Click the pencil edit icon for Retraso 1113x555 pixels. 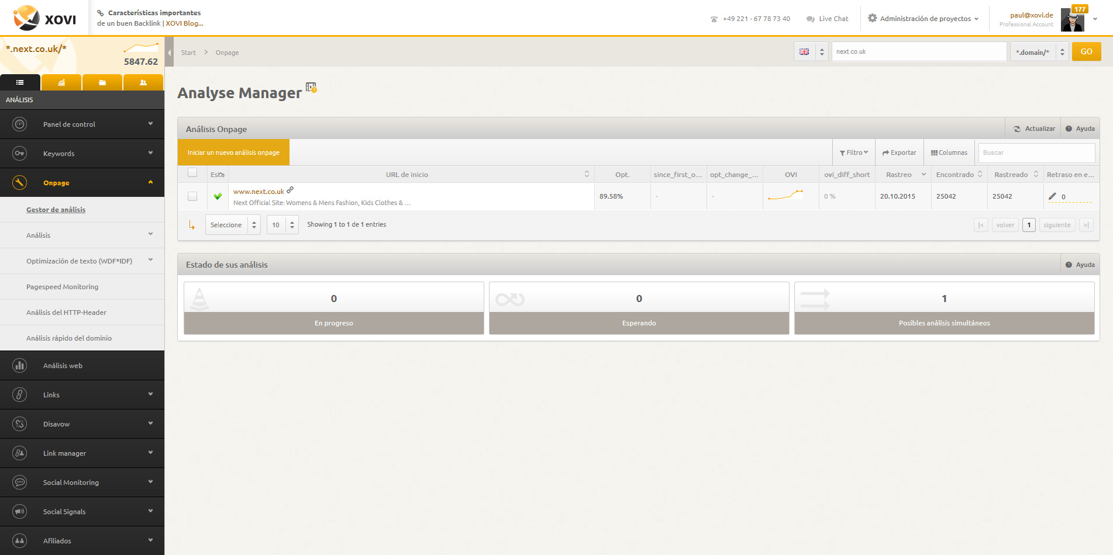tap(1052, 196)
